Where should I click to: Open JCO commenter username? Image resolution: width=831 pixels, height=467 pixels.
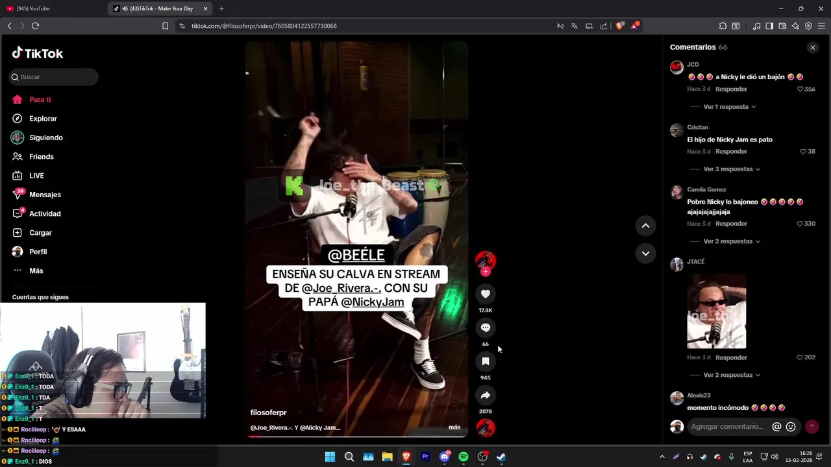(x=693, y=65)
